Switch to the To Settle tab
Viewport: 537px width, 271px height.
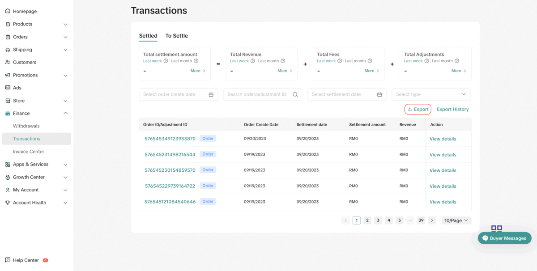point(176,36)
